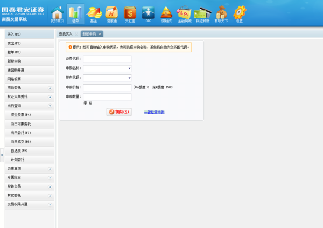323x228 pixels.
Task: Close the 新股申购 tab
Action: [100, 34]
